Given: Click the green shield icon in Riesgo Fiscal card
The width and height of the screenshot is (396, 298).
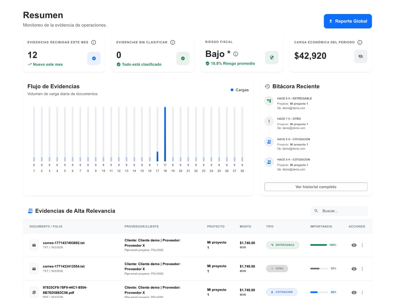Looking at the screenshot, I should [272, 57].
